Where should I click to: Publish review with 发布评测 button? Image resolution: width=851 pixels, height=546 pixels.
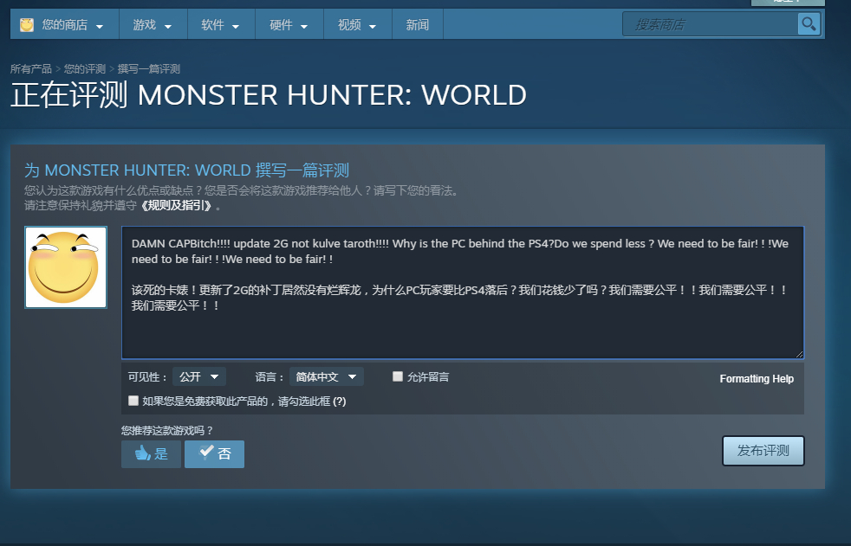click(x=763, y=451)
